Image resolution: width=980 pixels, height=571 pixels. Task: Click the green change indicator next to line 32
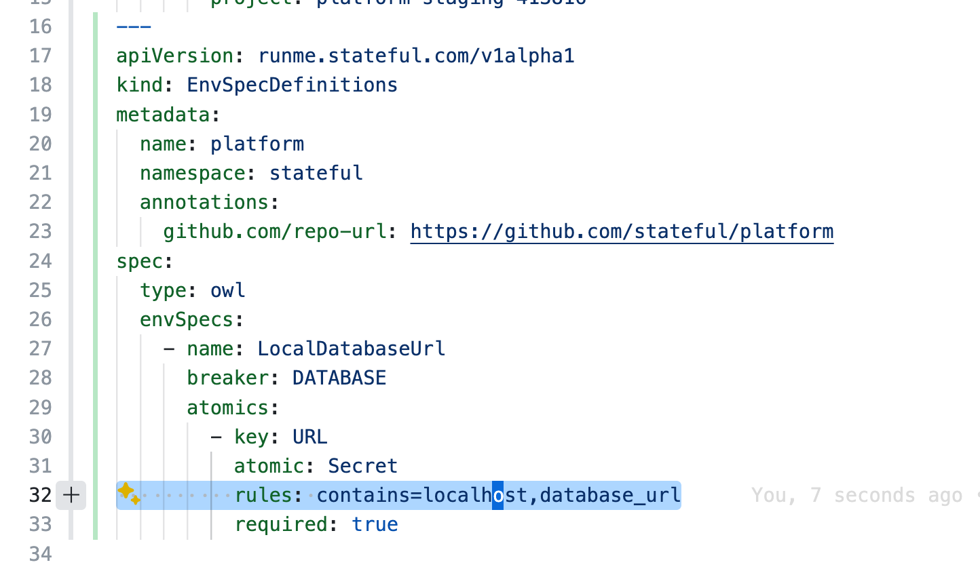pos(95,495)
